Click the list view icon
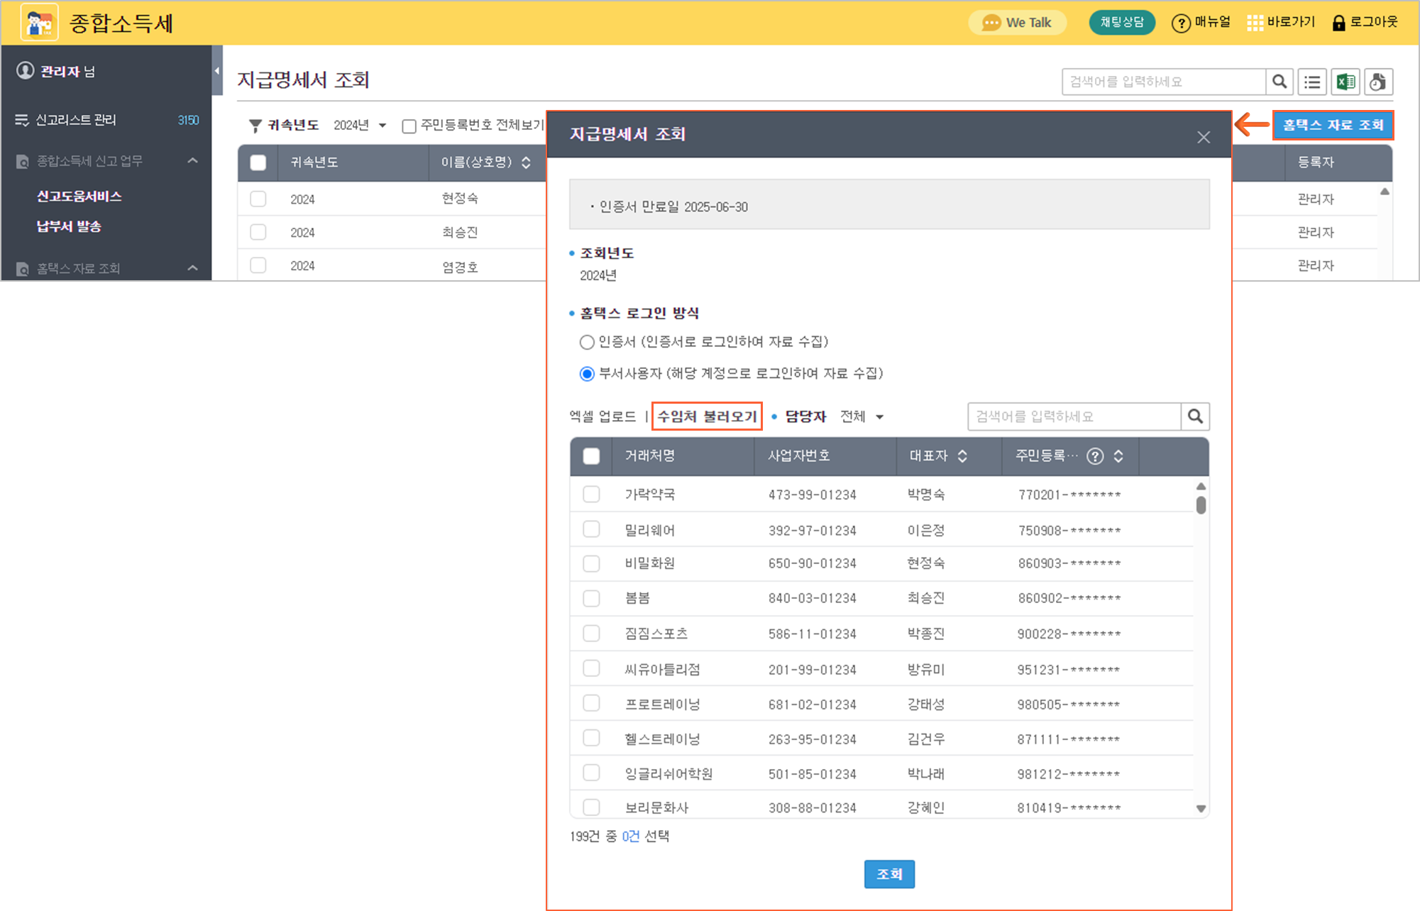Image resolution: width=1420 pixels, height=911 pixels. [x=1312, y=82]
